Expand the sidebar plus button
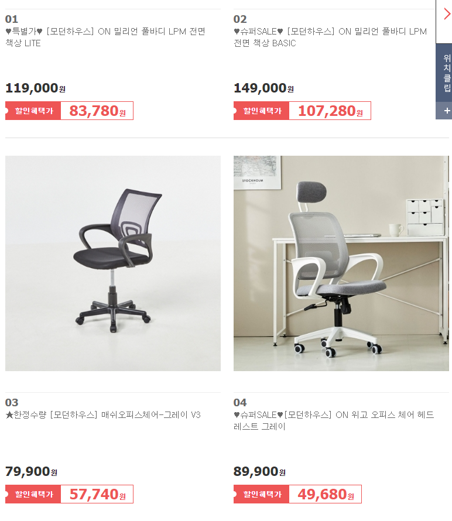 pos(447,111)
